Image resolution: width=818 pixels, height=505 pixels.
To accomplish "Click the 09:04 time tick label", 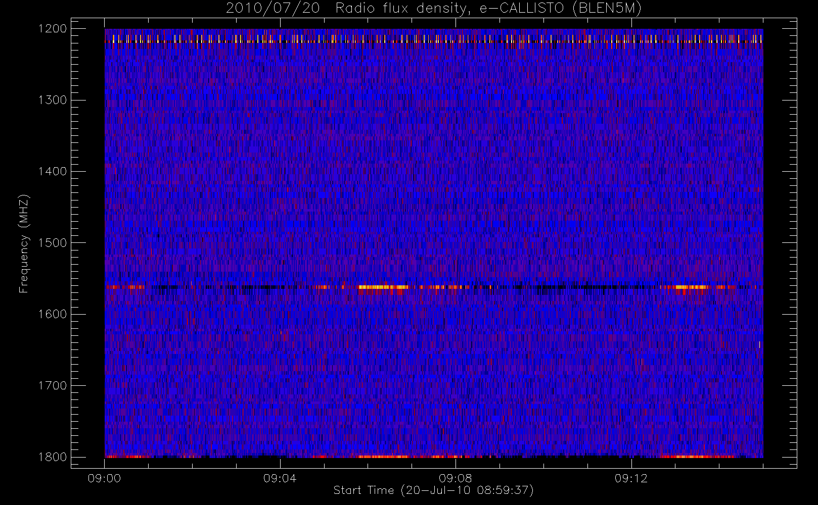I will pos(280,478).
